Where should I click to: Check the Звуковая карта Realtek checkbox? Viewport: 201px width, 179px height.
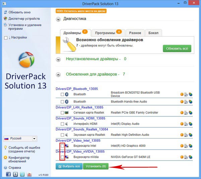point(62,135)
